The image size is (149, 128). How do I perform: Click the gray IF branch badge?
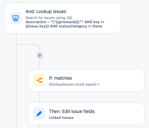pos(40,56)
